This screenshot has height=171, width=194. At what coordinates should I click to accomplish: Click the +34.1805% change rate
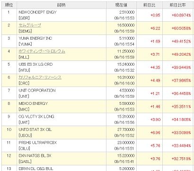point(181,120)
